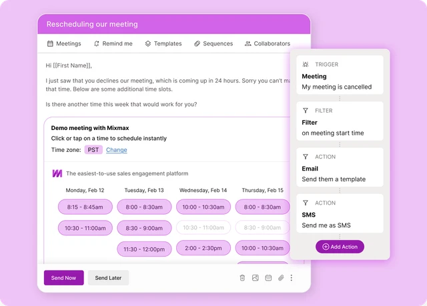Open the SMS action card
427x306 pixels.
(x=340, y=213)
